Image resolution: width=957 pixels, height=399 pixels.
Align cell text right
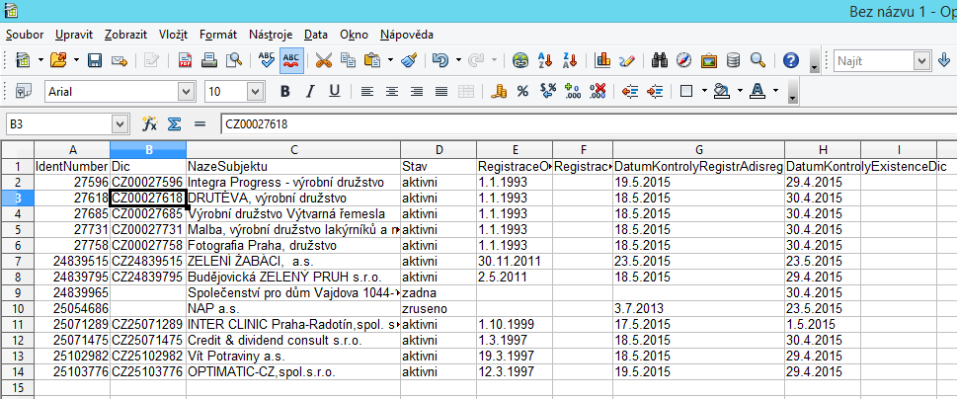coord(416,91)
